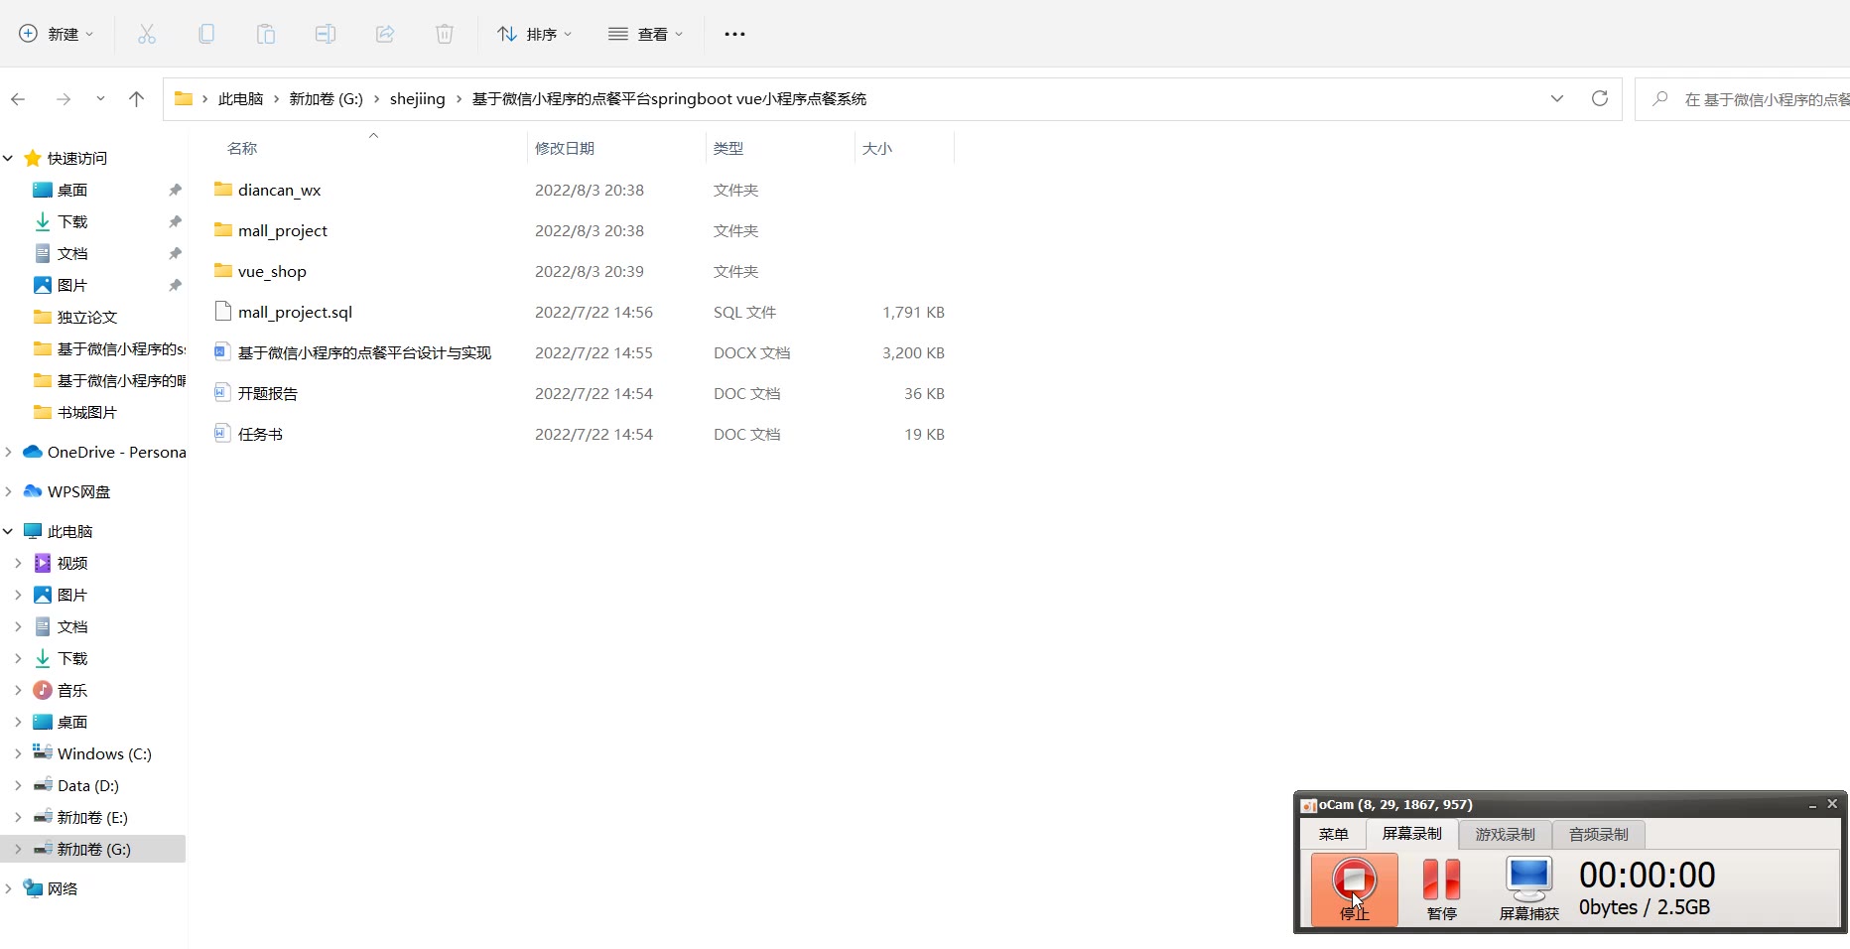Select the 开题报告 document icon

tap(223, 392)
